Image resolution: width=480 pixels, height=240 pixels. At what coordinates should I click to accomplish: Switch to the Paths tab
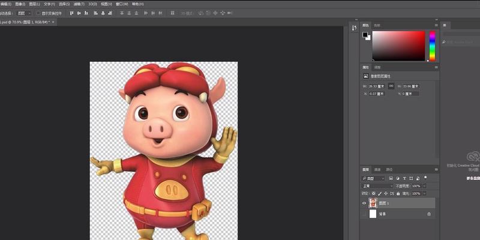click(x=389, y=170)
